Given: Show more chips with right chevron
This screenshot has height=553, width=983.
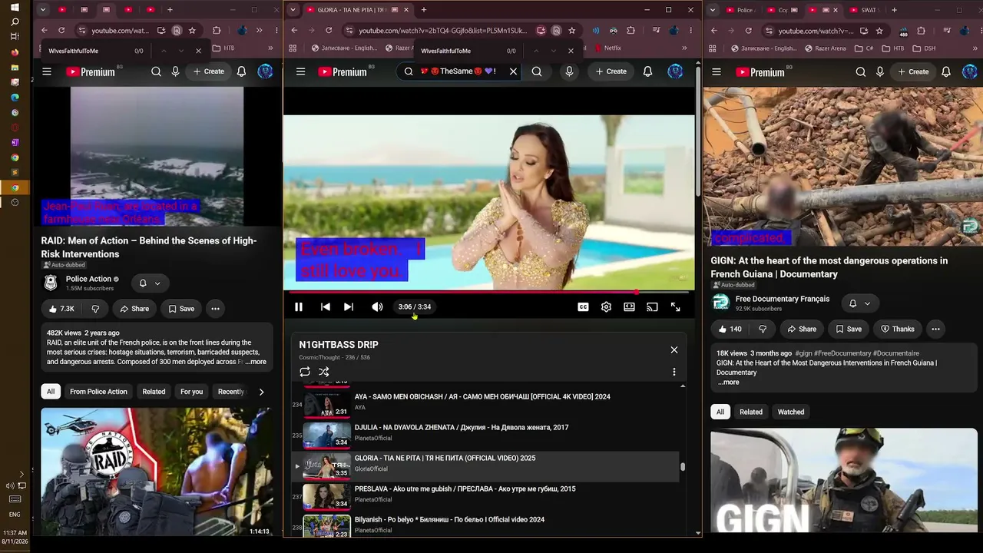Looking at the screenshot, I should click(x=261, y=392).
